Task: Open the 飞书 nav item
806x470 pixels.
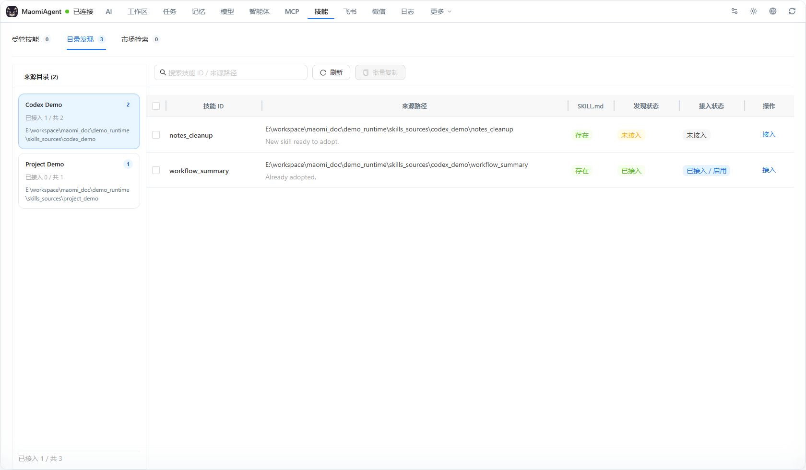Action: click(350, 12)
